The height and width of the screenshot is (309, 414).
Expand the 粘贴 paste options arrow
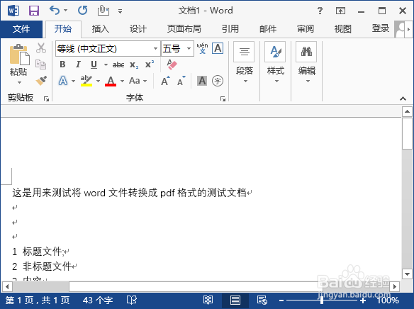[19, 83]
